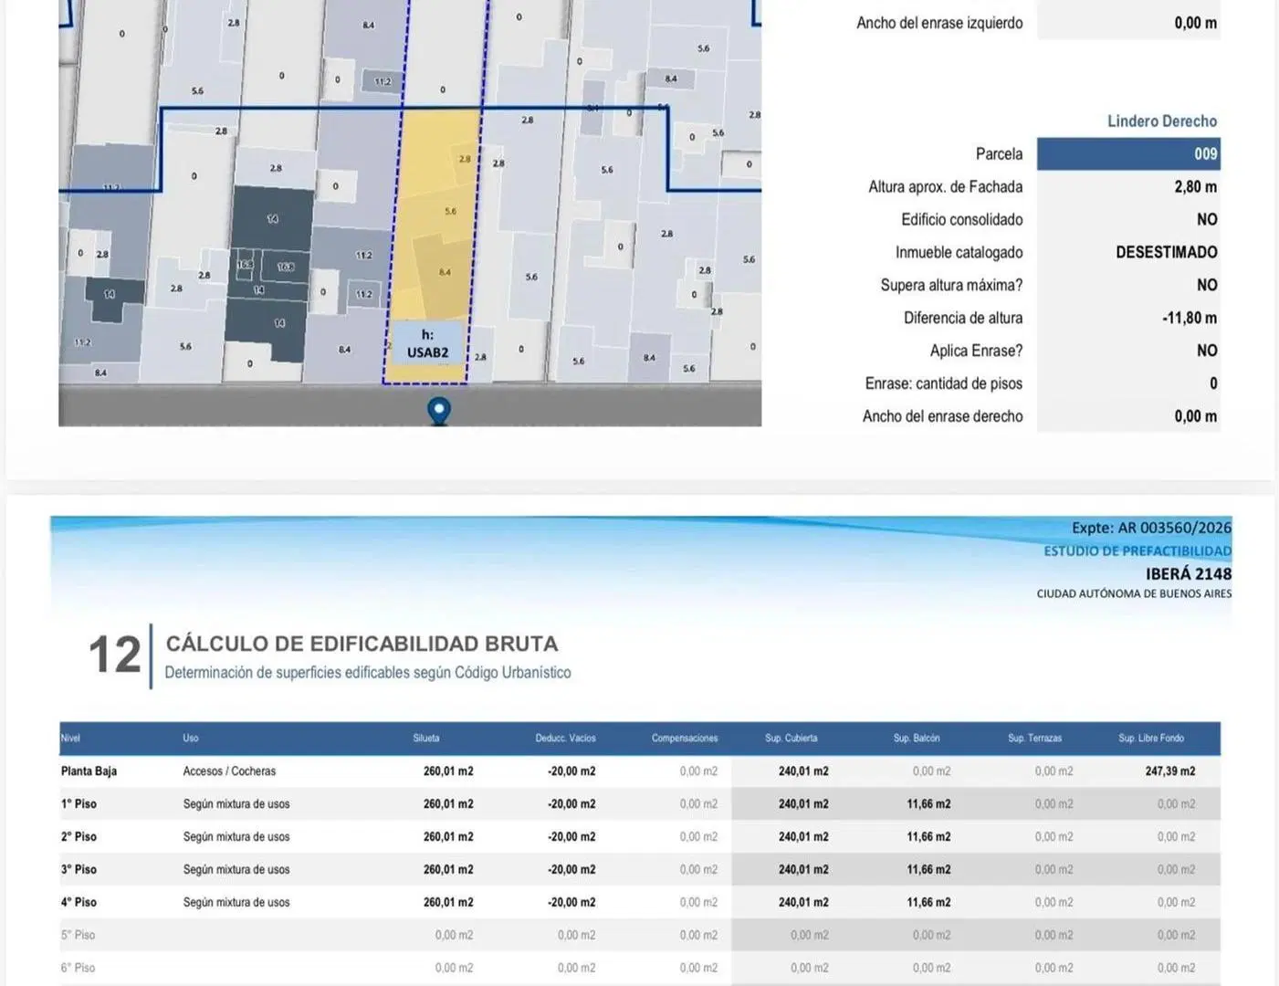Select the 'NO' value for Supera altura máxima
The height and width of the screenshot is (986, 1279).
pyautogui.click(x=1207, y=286)
